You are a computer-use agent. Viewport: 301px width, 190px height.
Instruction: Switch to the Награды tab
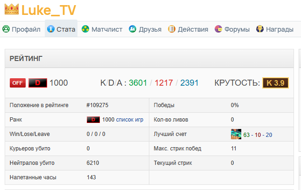pyautogui.click(x=275, y=29)
